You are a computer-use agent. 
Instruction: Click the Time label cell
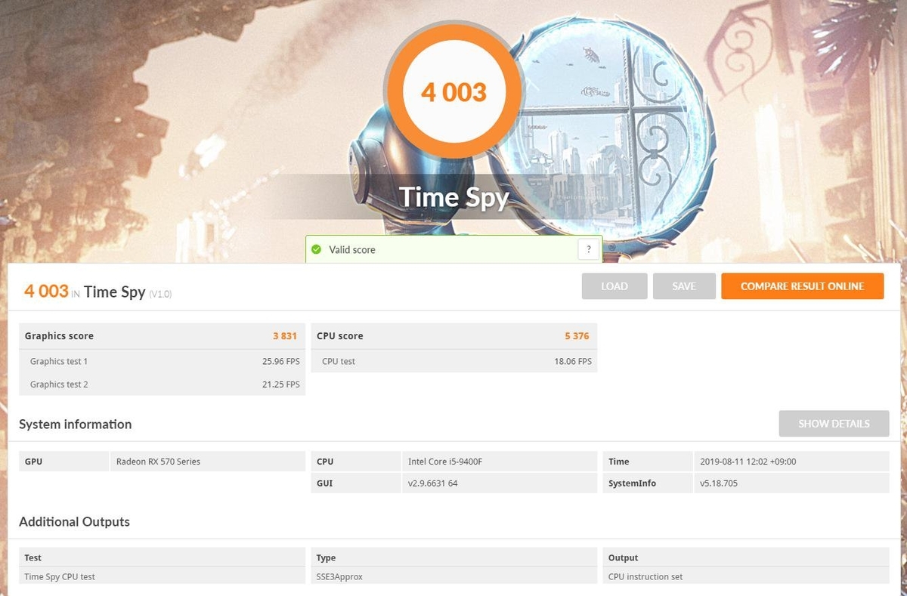click(647, 462)
